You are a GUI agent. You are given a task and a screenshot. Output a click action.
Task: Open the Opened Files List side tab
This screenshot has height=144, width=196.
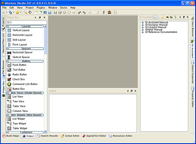(x=3, y=45)
